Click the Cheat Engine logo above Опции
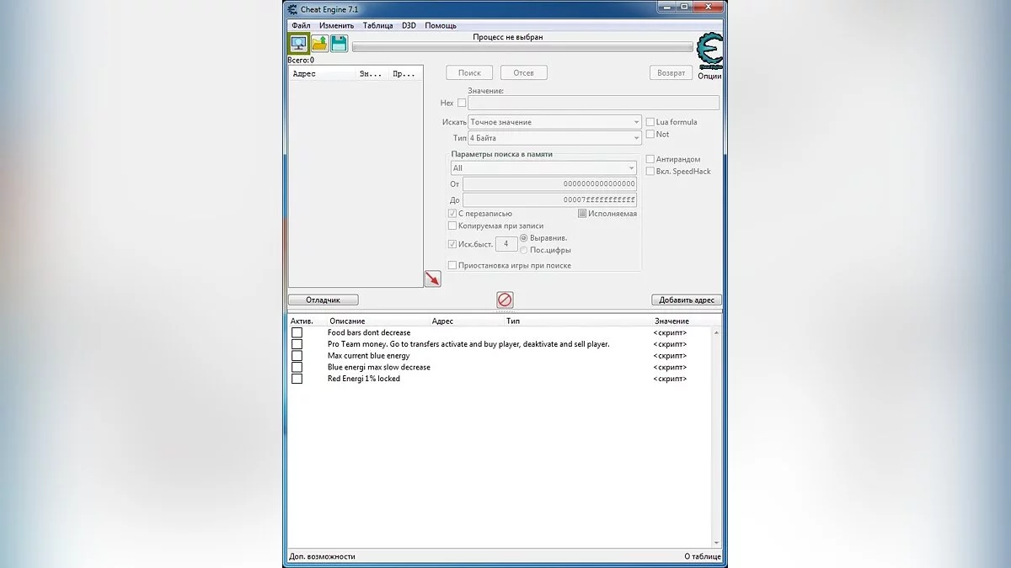The width and height of the screenshot is (1011, 568). click(x=710, y=50)
